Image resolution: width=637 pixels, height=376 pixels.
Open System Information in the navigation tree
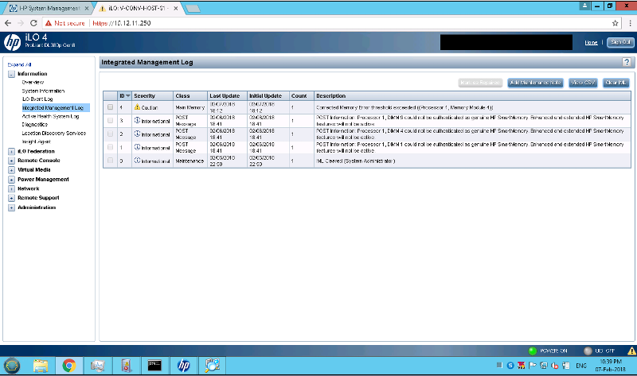point(43,91)
